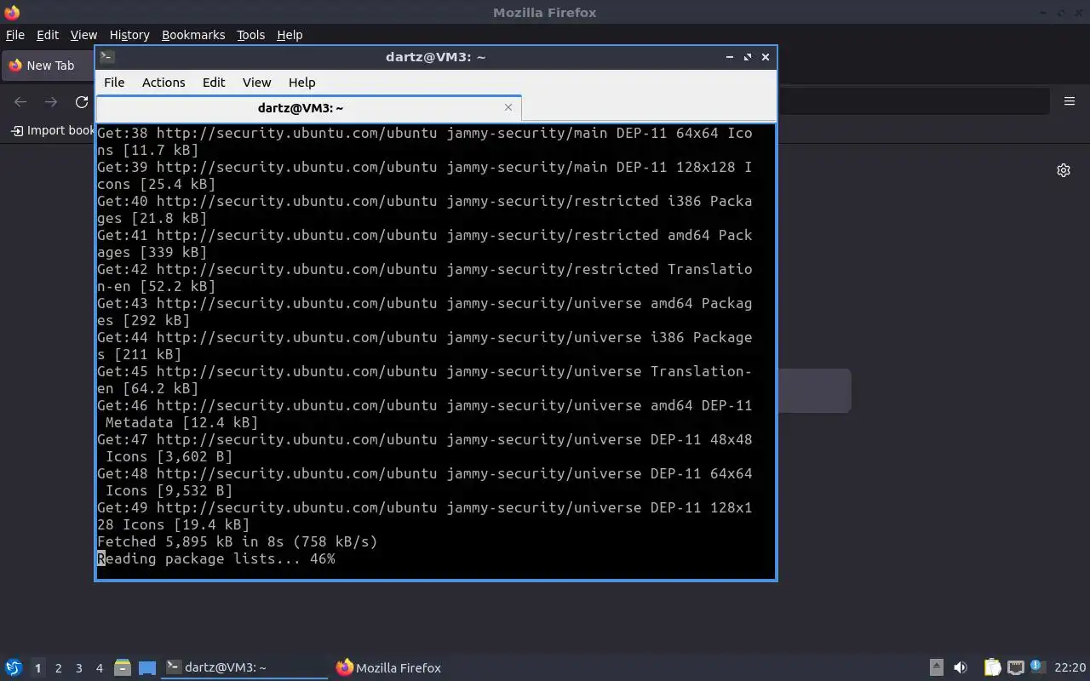Viewport: 1090px width, 681px height.
Task: Click the Get:47 line in terminal
Action: [x=425, y=448]
